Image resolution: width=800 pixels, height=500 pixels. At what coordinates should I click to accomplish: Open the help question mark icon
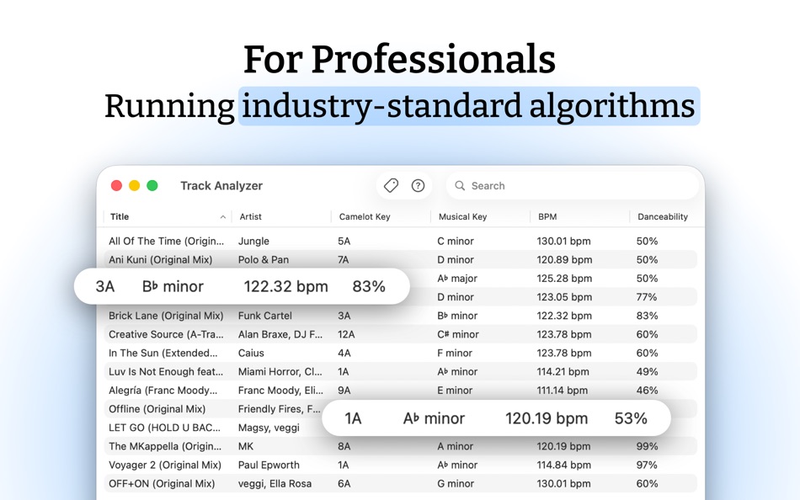coord(418,185)
